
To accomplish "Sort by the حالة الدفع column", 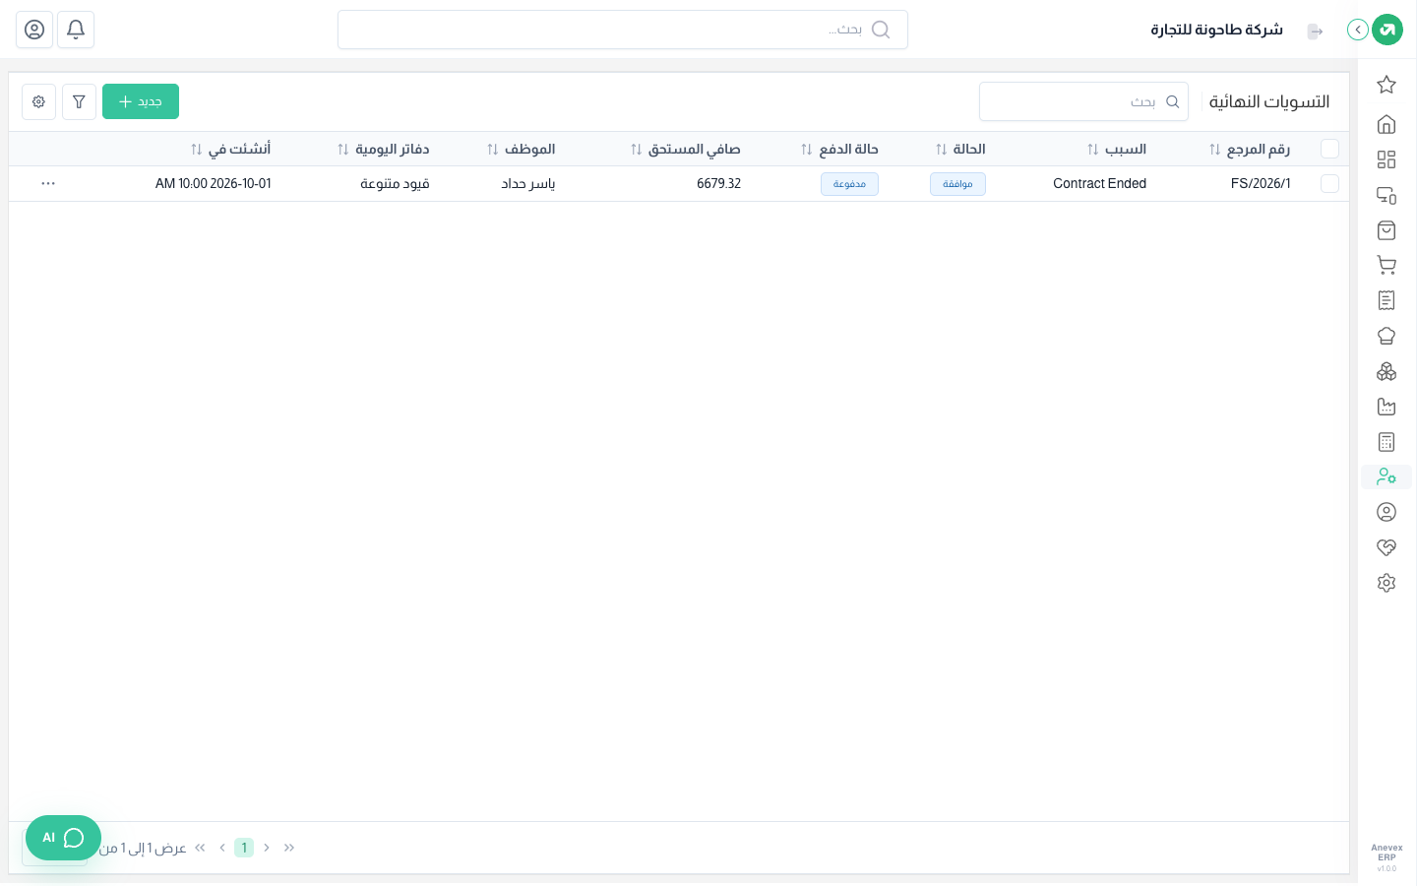I will tap(839, 150).
